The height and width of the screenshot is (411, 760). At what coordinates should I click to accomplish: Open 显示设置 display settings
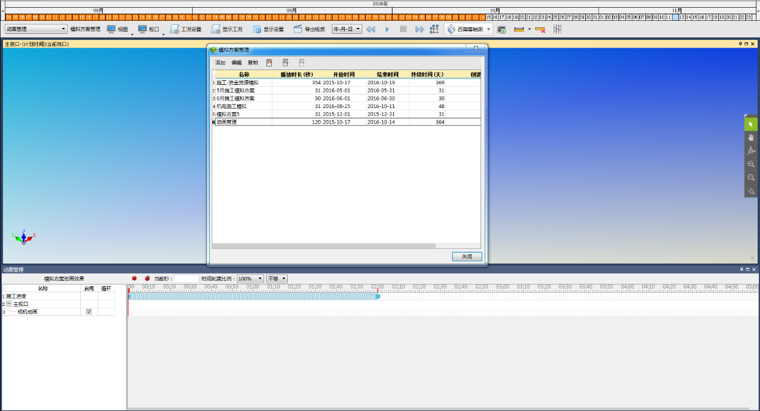(x=268, y=29)
